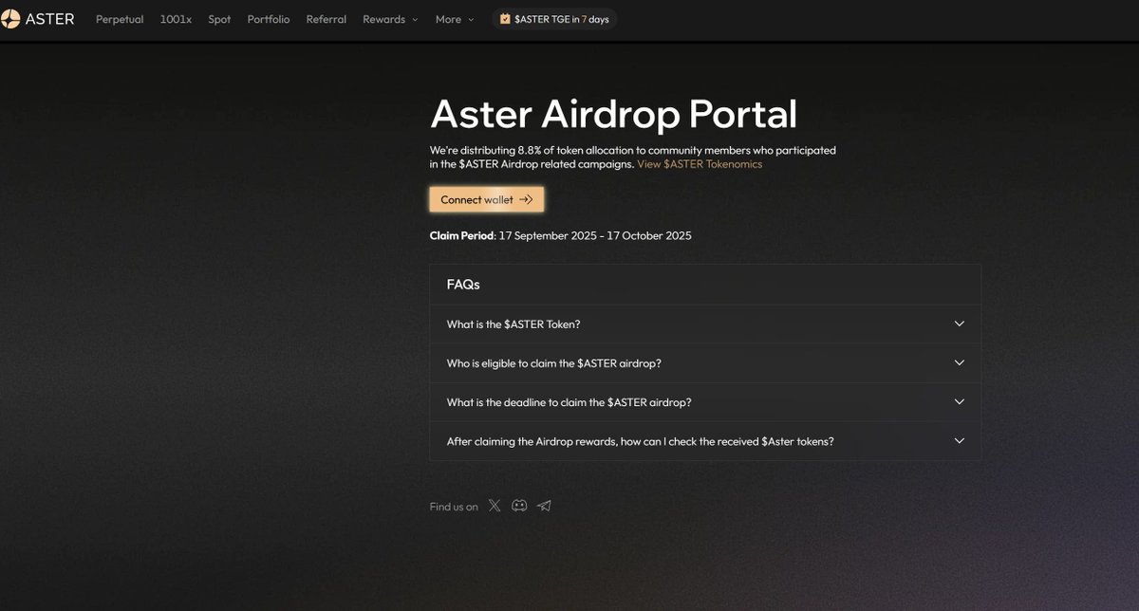Open the Portfolio page

pos(269,19)
